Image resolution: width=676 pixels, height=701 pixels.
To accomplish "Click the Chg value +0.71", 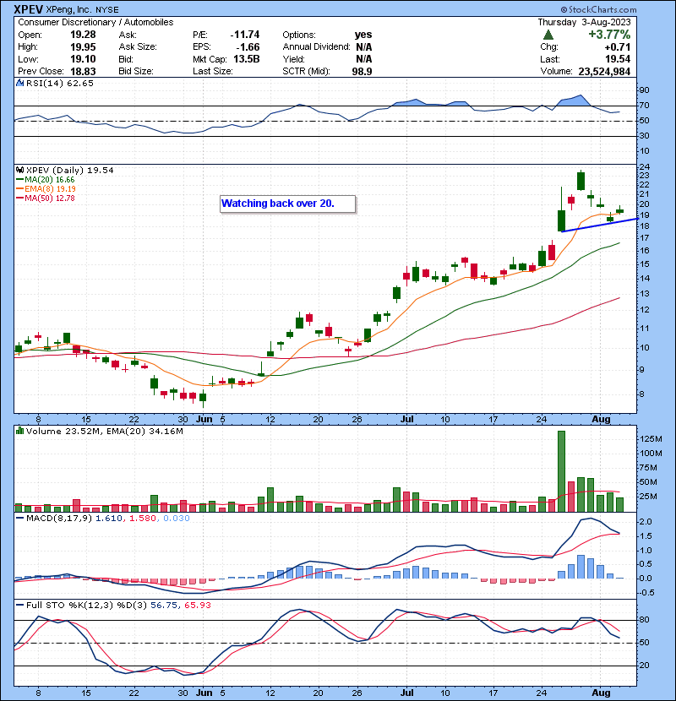I will [x=618, y=47].
